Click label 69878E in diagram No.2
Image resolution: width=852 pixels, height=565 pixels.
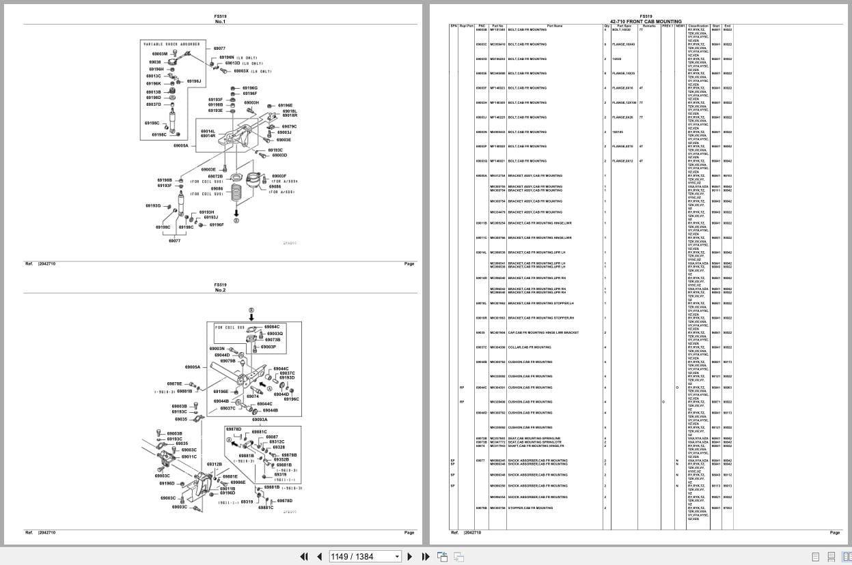(174, 383)
